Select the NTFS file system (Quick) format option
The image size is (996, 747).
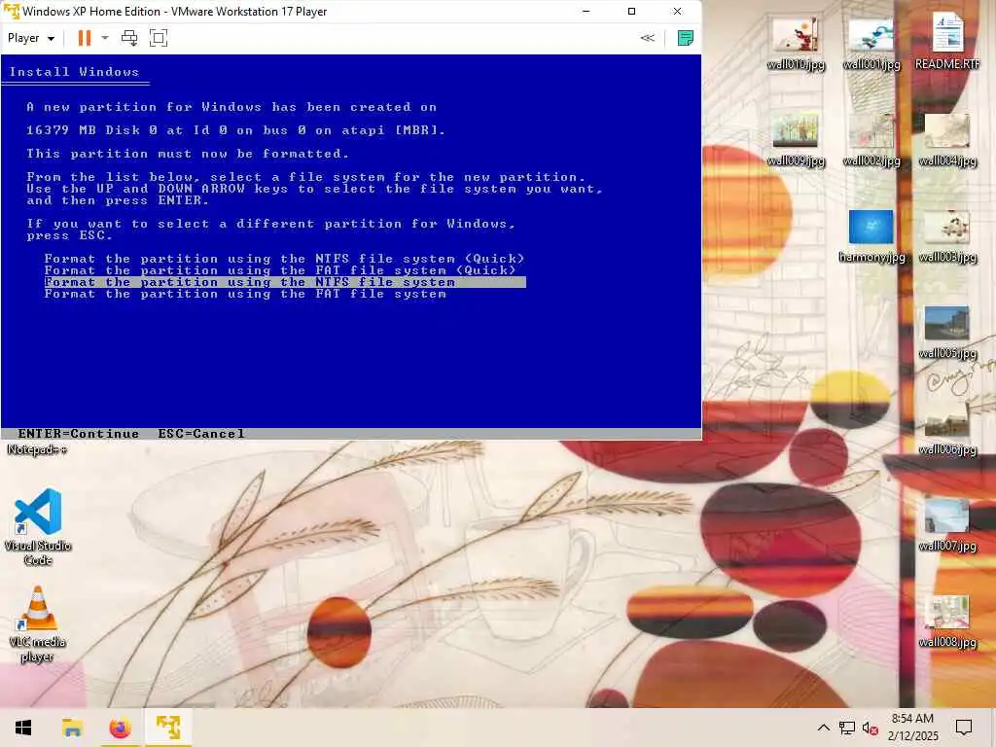pyautogui.click(x=285, y=259)
